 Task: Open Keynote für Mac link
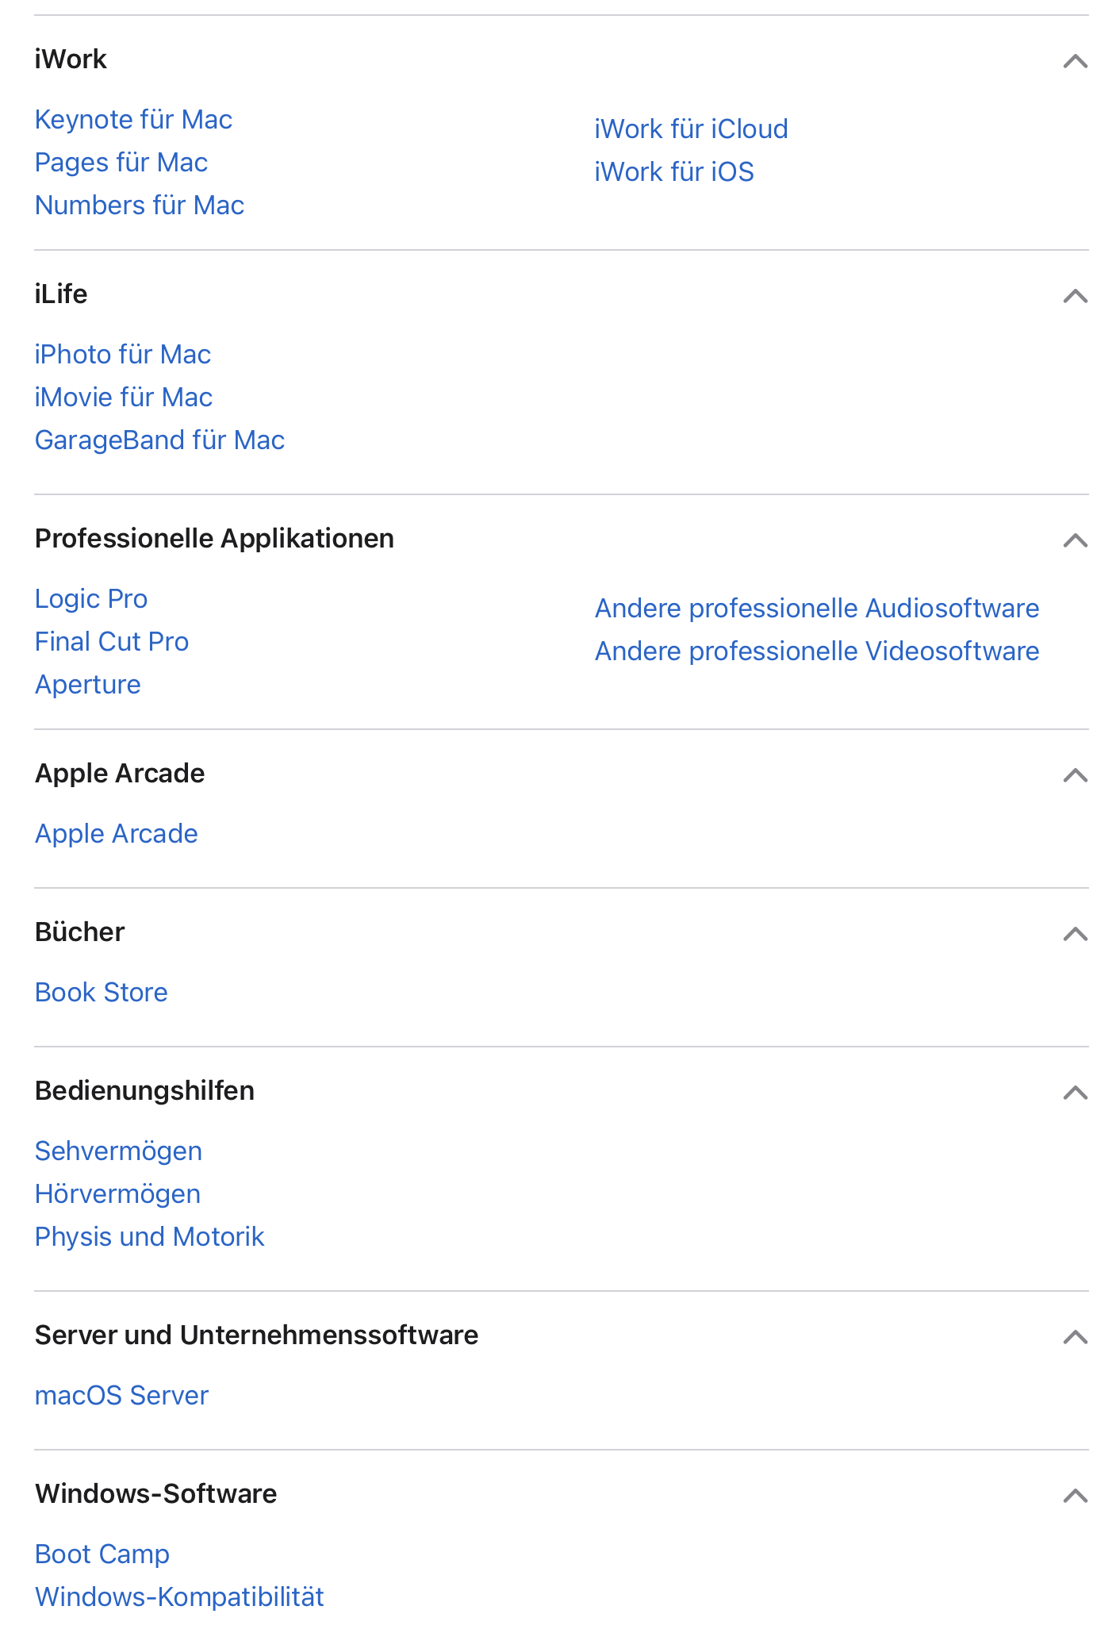(133, 120)
